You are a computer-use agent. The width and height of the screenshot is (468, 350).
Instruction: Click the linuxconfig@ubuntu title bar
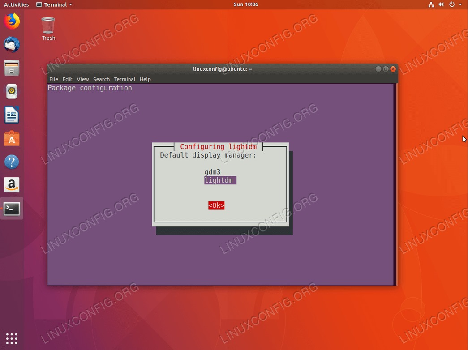click(223, 69)
